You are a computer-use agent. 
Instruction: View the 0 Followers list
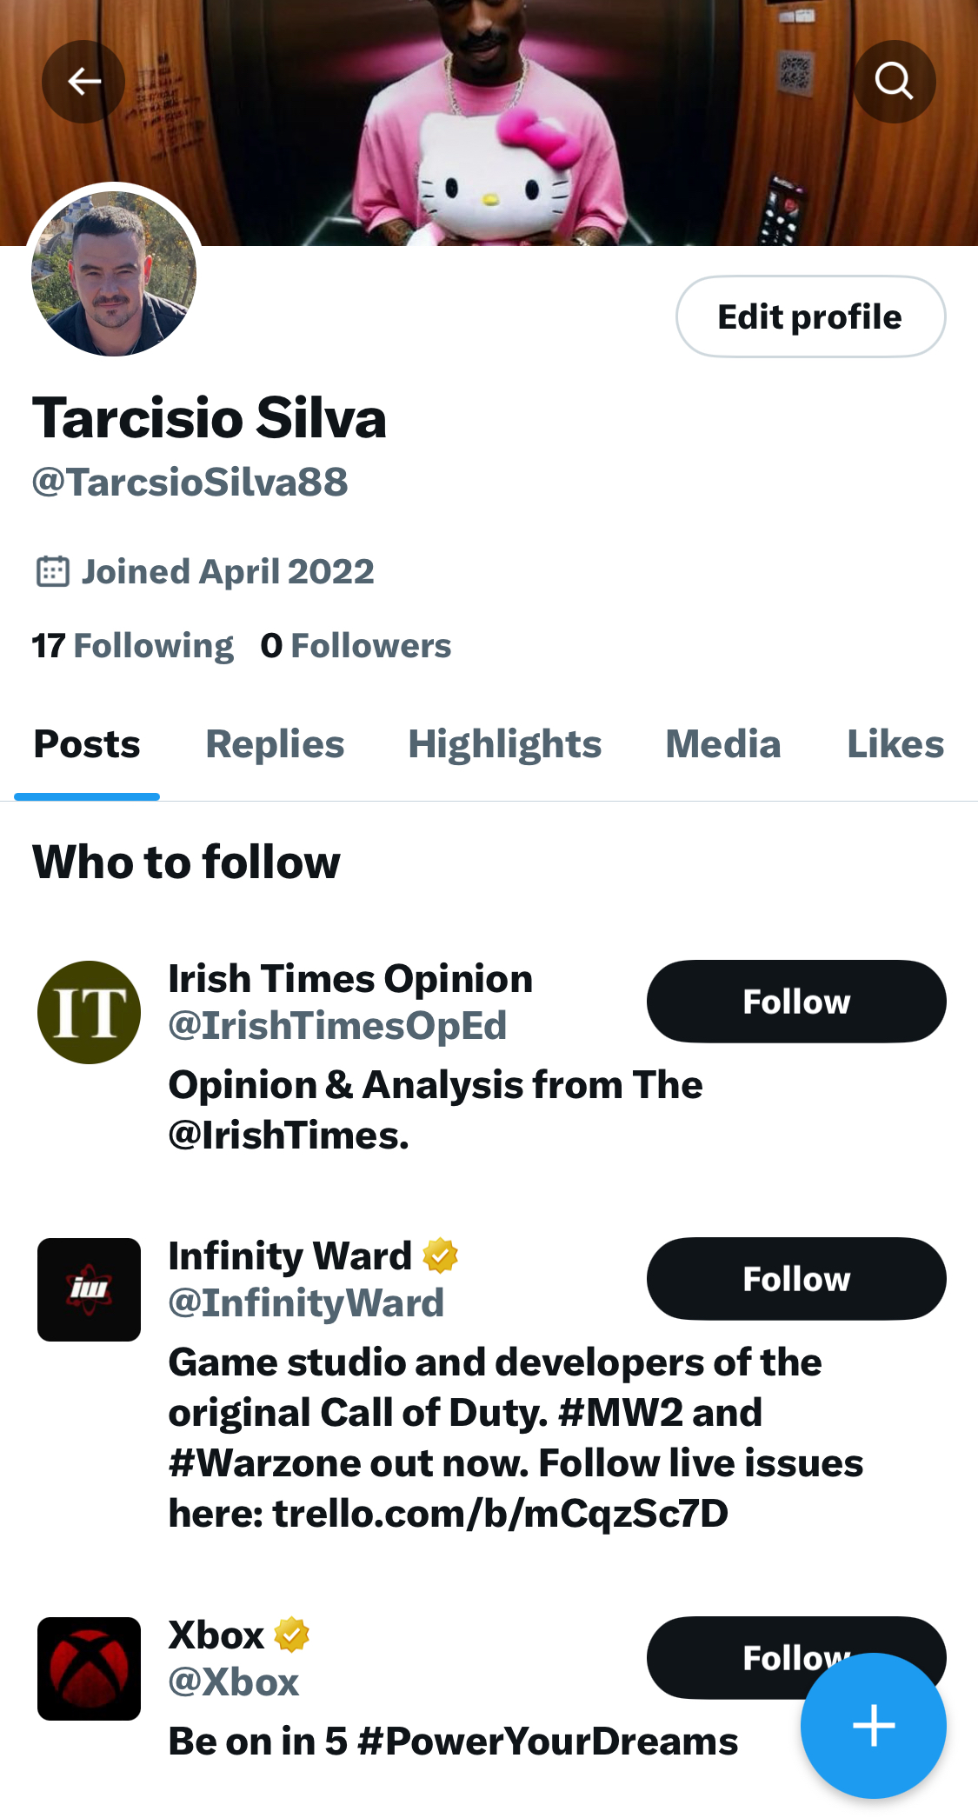click(x=356, y=646)
